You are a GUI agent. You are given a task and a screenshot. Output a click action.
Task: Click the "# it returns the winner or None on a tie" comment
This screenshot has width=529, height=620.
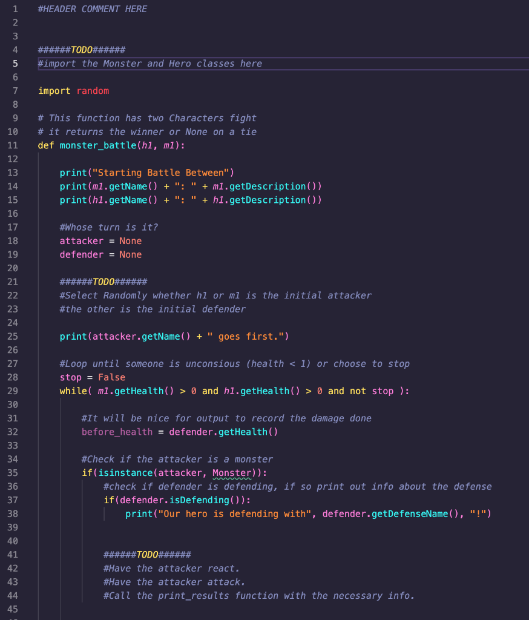147,131
